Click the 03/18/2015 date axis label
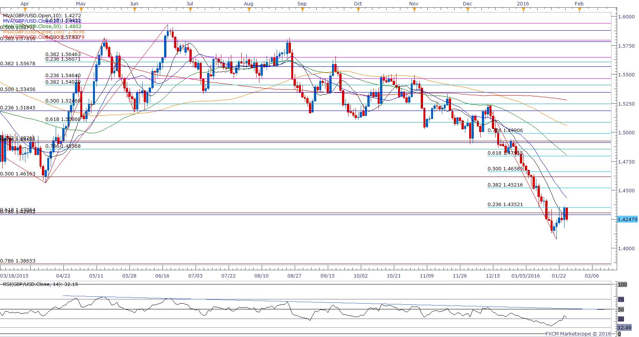The height and width of the screenshot is (337, 639). click(14, 276)
